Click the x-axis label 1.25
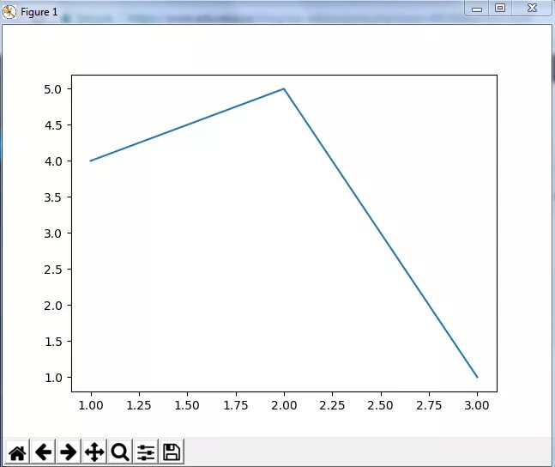Viewport: 555px width, 467px height. pyautogui.click(x=139, y=405)
